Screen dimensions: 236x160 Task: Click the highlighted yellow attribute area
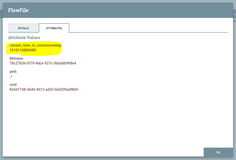(34, 48)
